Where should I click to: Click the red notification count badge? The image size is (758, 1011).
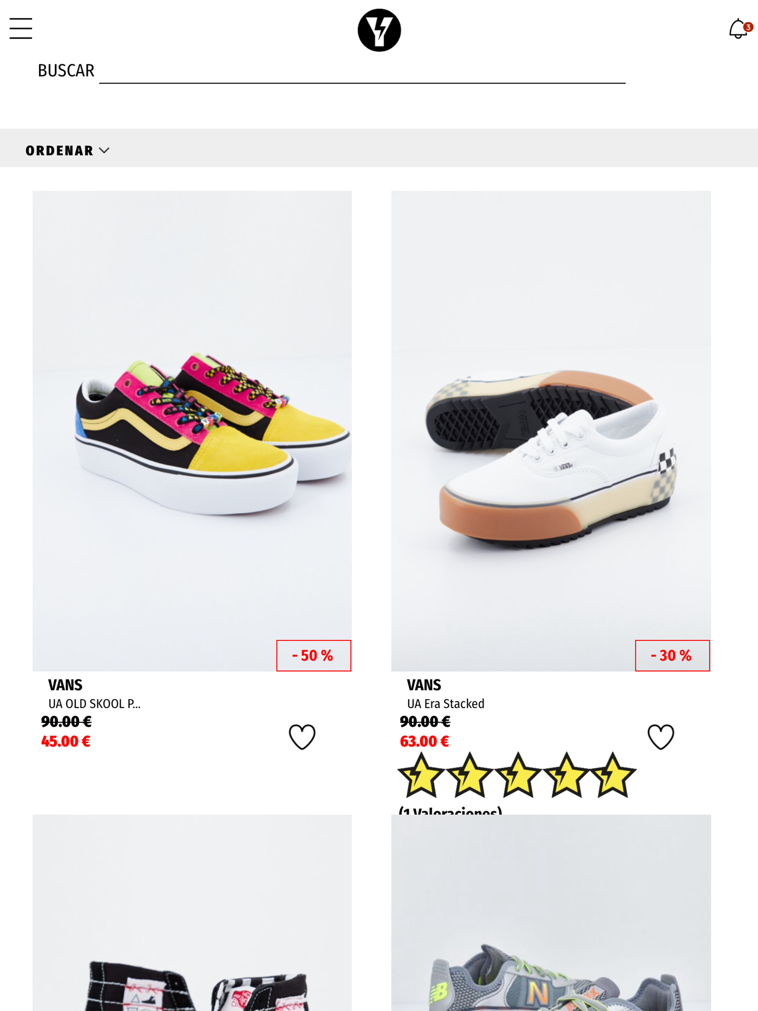pos(748,27)
